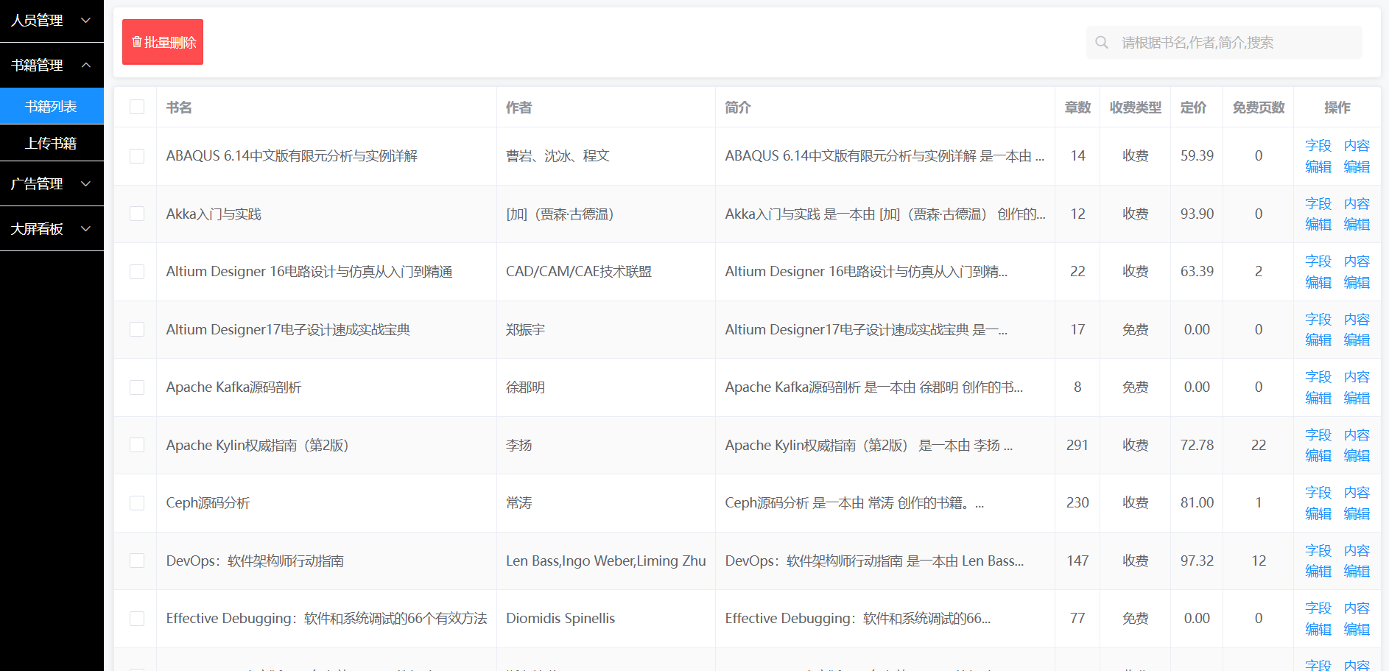Click the 收费类型 column header

click(1136, 108)
